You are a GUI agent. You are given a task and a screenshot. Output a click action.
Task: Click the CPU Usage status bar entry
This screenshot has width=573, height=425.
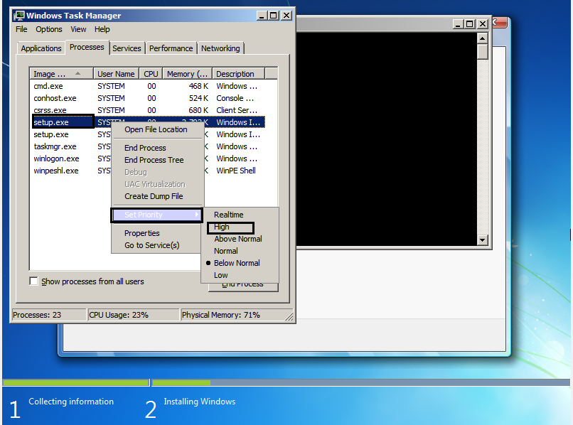click(134, 315)
